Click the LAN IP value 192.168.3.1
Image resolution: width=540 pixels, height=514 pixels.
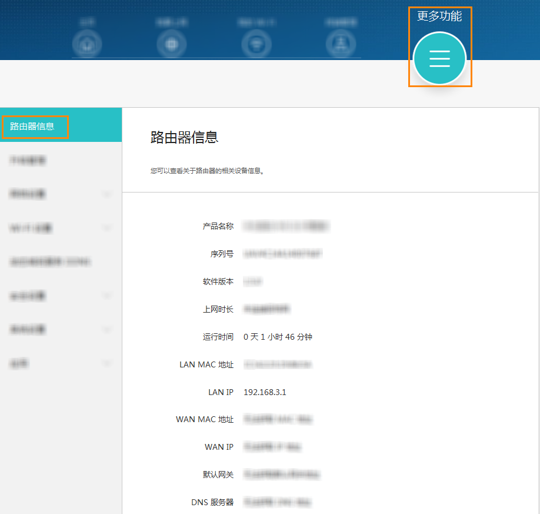[x=265, y=392]
